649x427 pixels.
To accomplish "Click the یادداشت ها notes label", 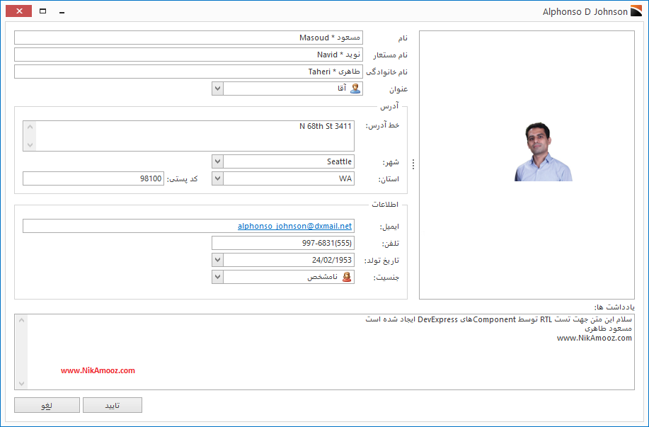I will (614, 307).
